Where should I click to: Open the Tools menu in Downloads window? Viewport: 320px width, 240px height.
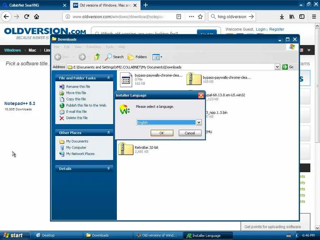click(109, 47)
